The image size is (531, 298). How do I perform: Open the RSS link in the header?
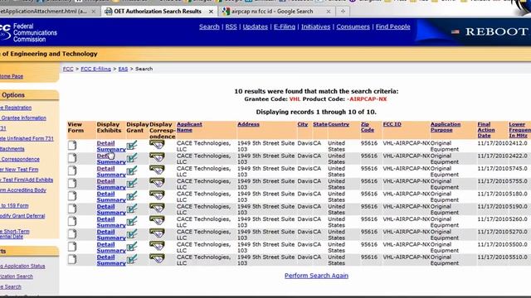click(231, 26)
